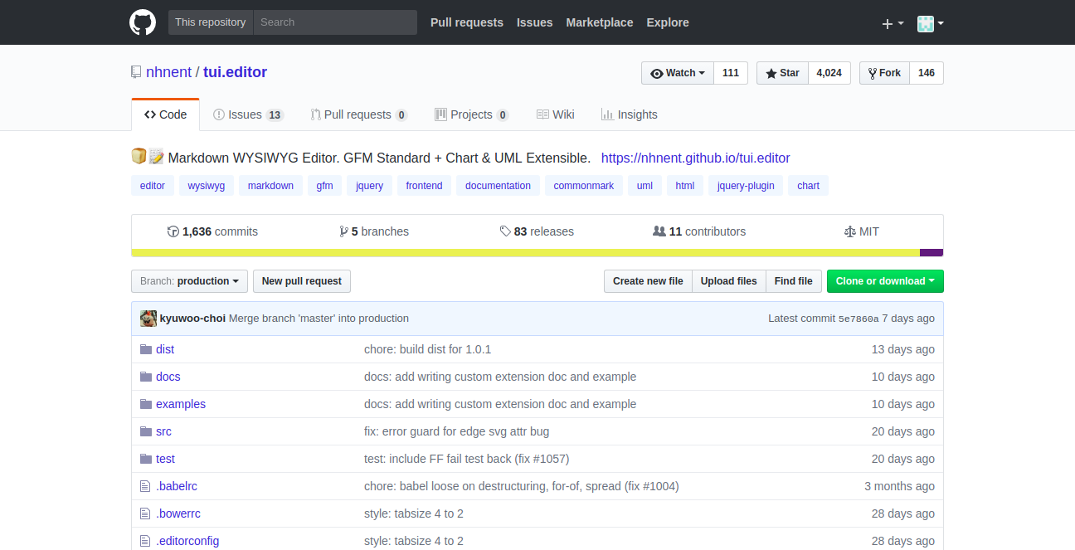This screenshot has height=550, width=1075.
Task: Open the Insights tab
Action: (x=630, y=114)
